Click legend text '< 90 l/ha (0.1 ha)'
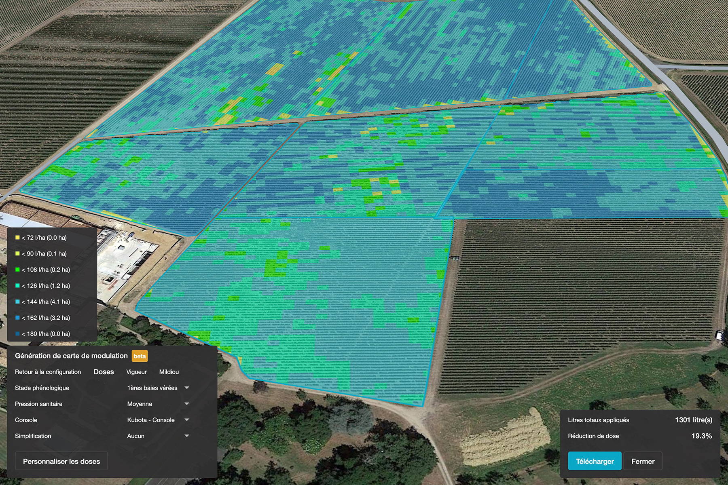This screenshot has height=485, width=728. [x=44, y=254]
